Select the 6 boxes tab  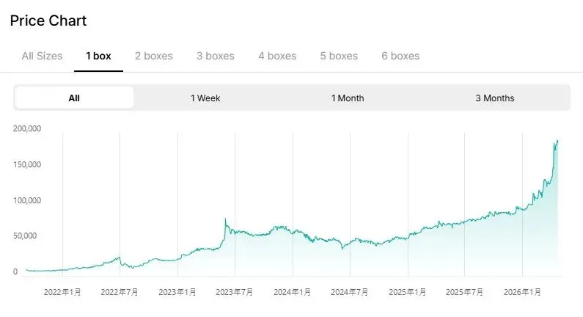coord(400,56)
